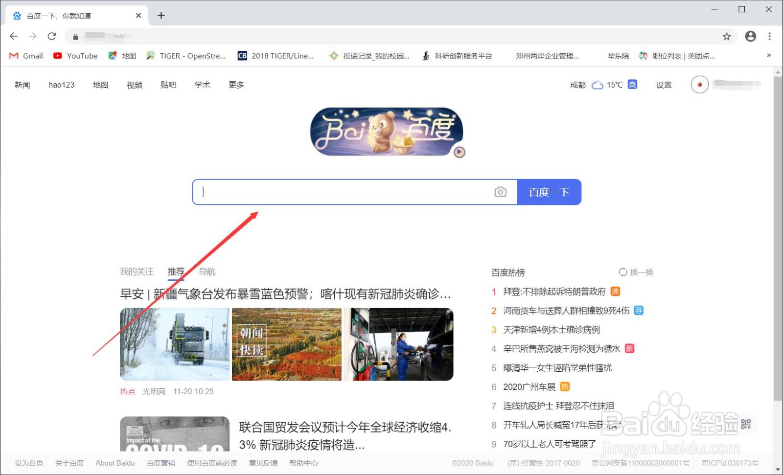This screenshot has width=783, height=475.
Task: Click the page vertical scrollbar
Action: (x=778, y=239)
